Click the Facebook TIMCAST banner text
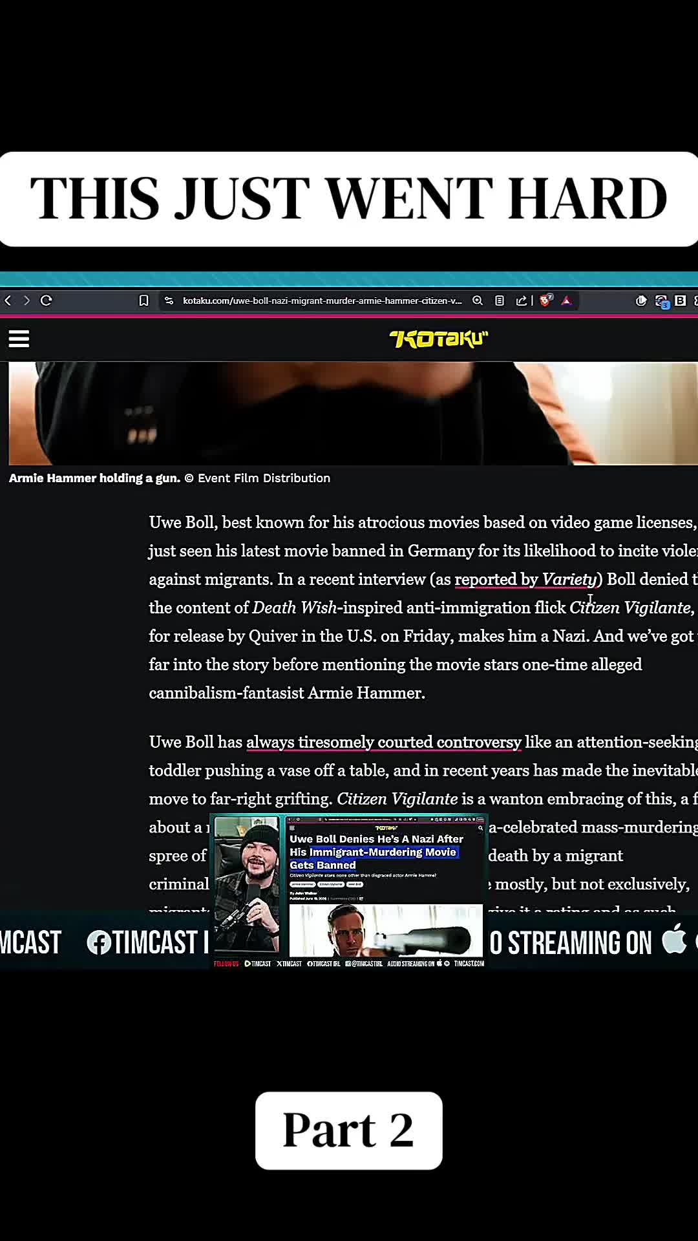 (147, 942)
